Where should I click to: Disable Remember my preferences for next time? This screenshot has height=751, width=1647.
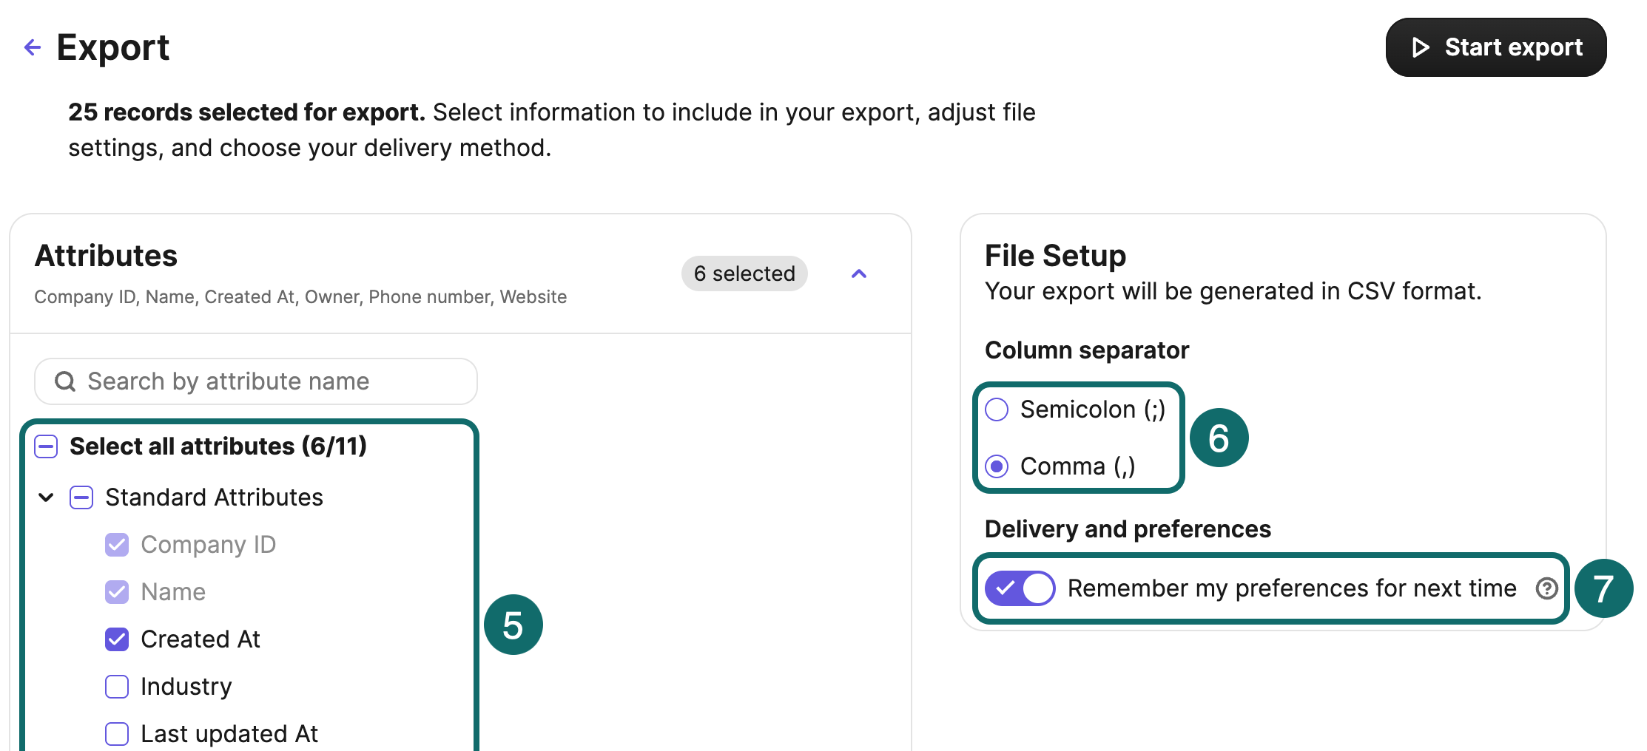point(1020,588)
